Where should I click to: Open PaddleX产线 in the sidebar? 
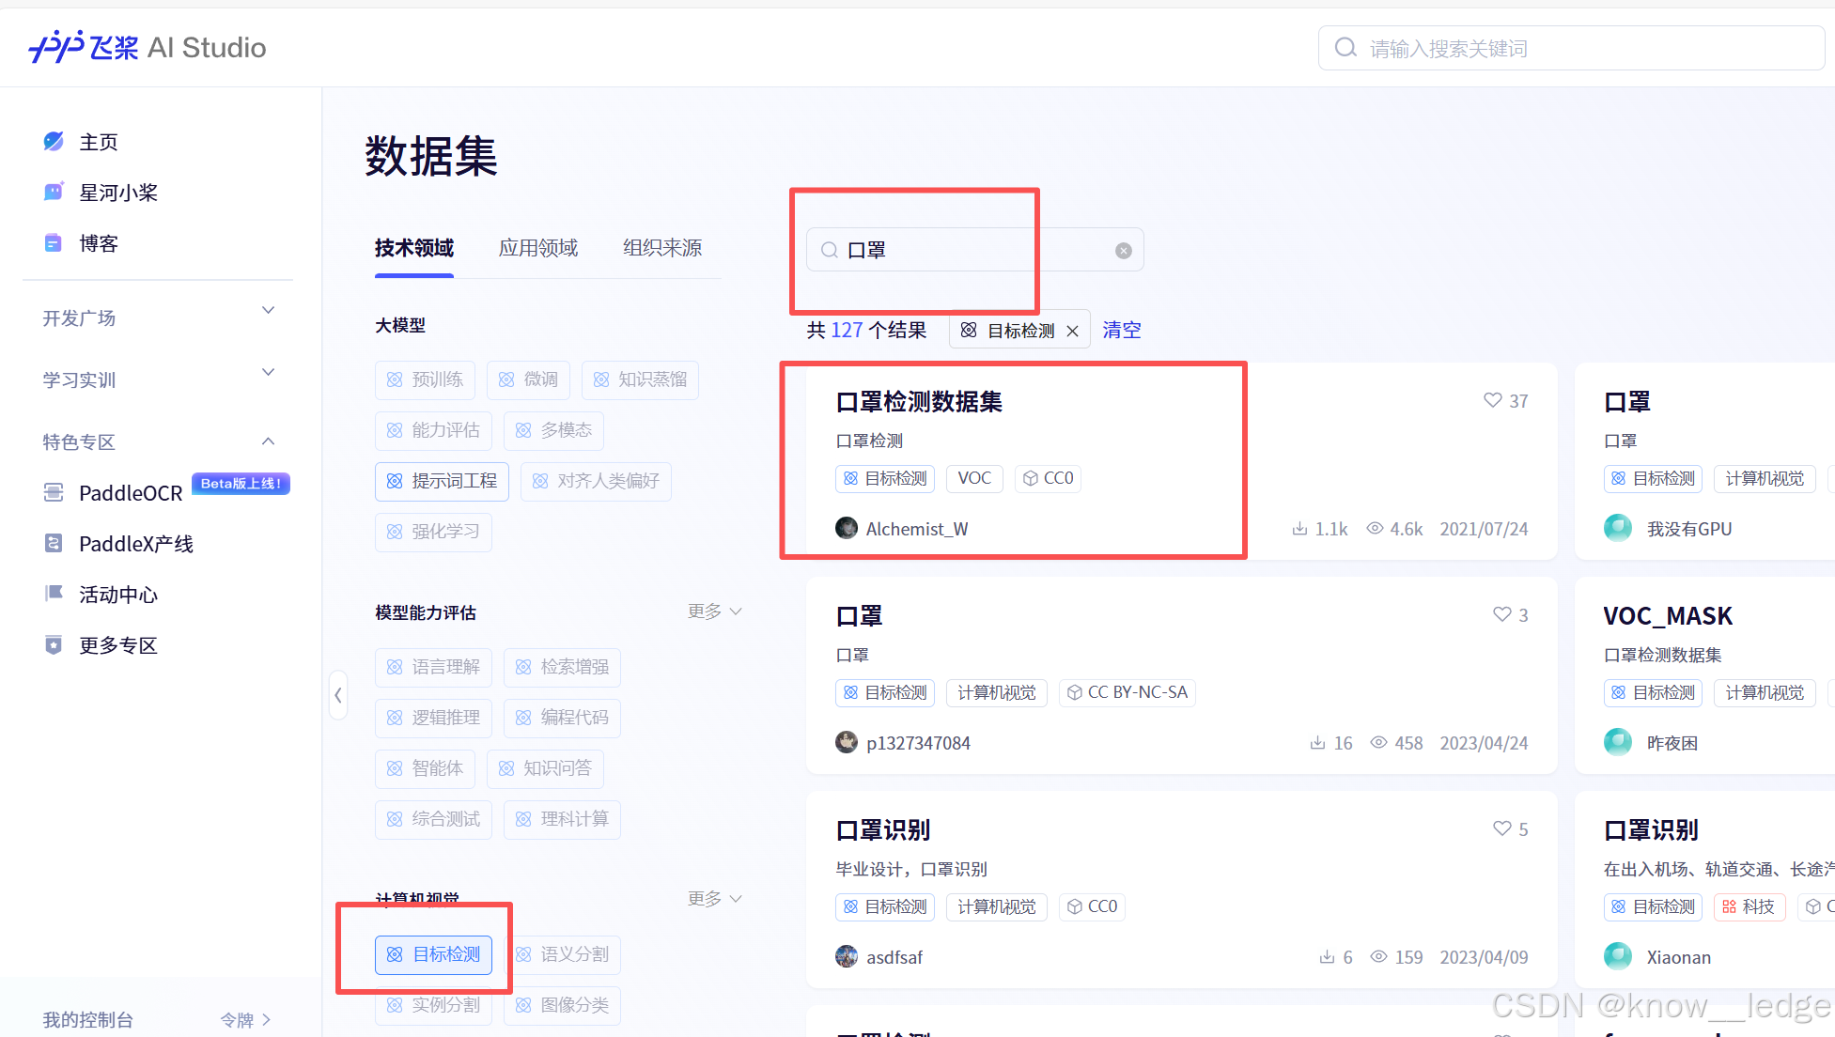[x=135, y=543]
